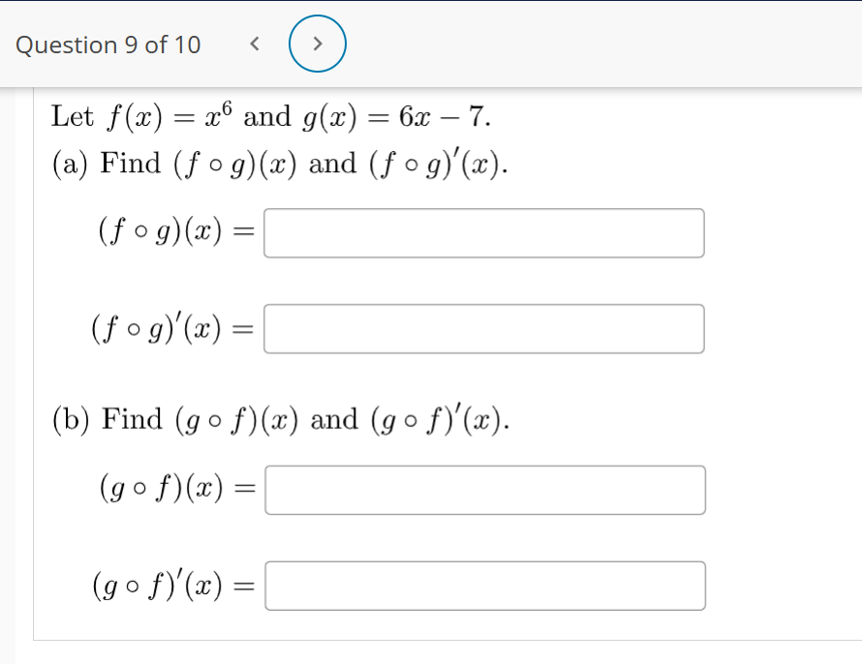Click inside the (f ∘ g)(x) answer box
Image resolution: width=862 pixels, height=664 pixels.
click(x=484, y=232)
